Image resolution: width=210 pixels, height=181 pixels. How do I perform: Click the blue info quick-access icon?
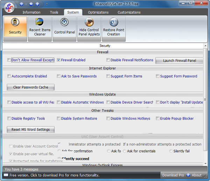coord(37,4)
